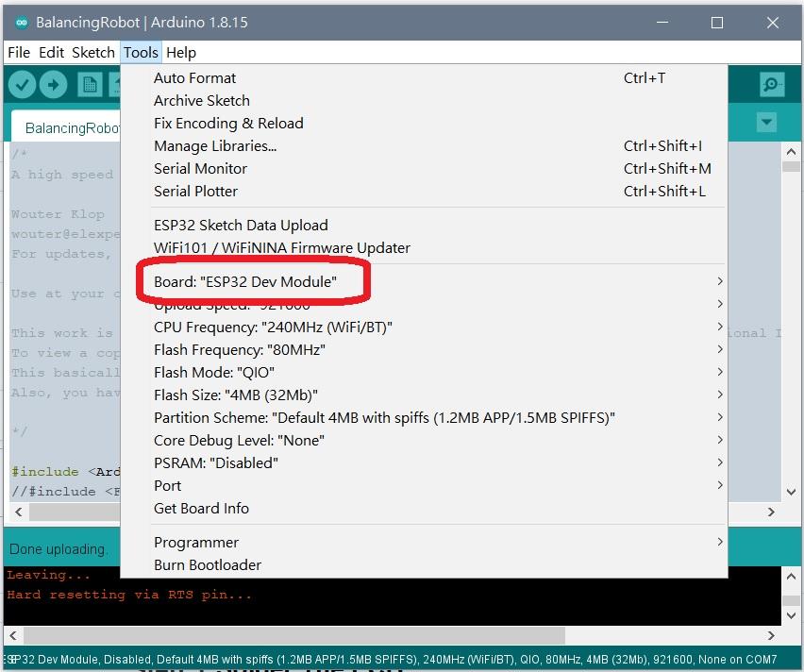Open the Help menu

coord(181,52)
